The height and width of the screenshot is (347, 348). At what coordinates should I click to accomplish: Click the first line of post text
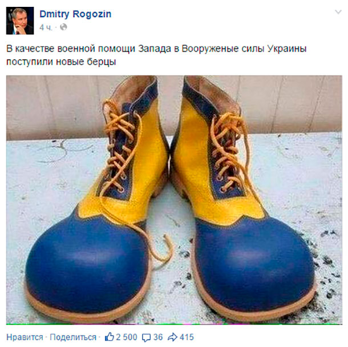pos(156,49)
